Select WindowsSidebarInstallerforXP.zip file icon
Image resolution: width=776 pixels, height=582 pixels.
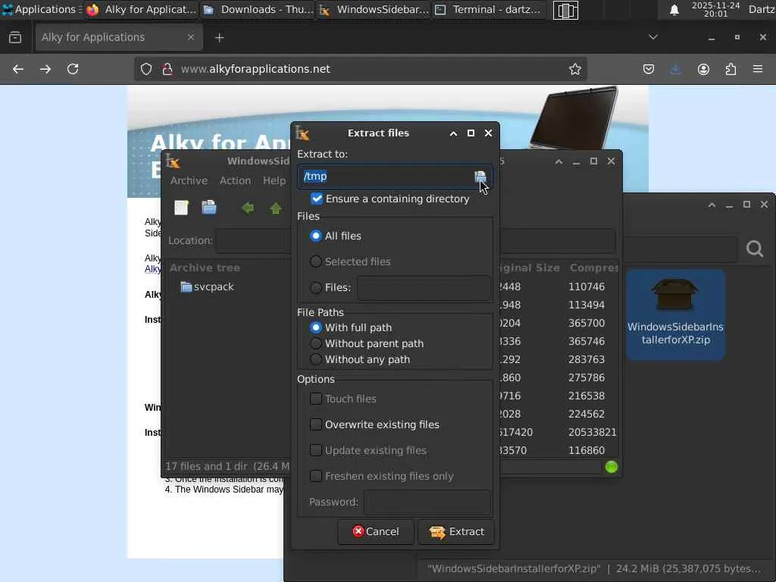coord(675,314)
